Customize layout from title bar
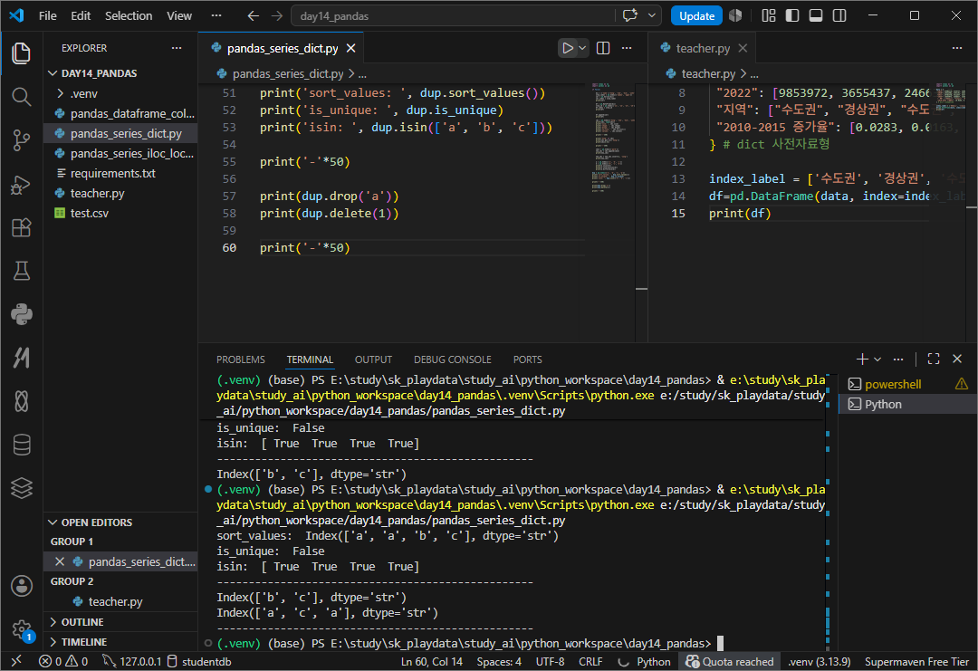 (x=769, y=15)
